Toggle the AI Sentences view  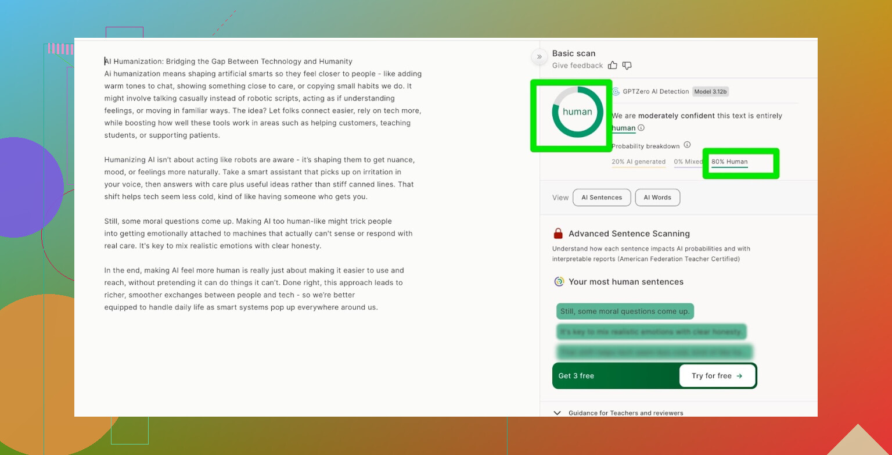(602, 198)
